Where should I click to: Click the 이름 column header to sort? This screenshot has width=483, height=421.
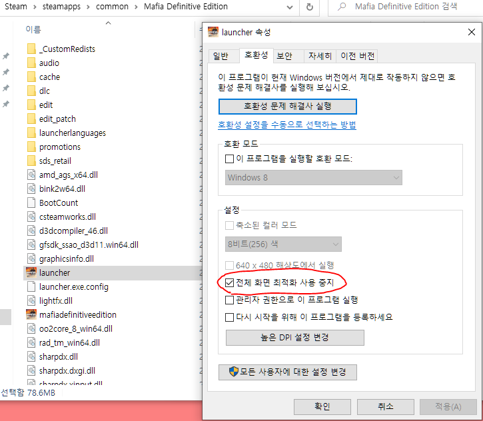(x=33, y=29)
